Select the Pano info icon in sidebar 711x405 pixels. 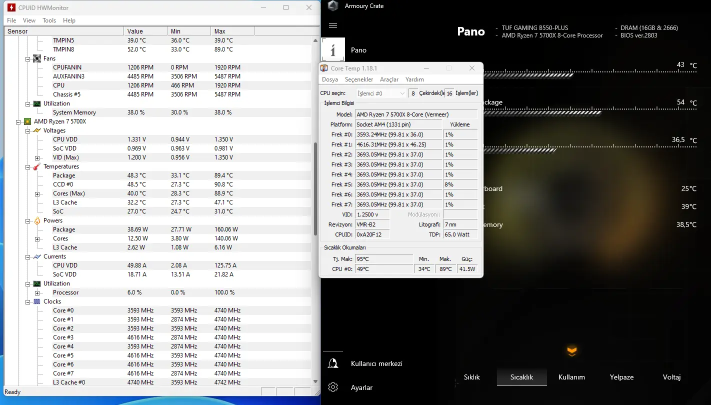tap(332, 50)
